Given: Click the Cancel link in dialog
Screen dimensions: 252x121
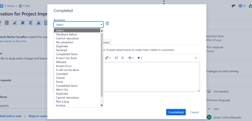Looking at the screenshot, I should coord(194,112).
